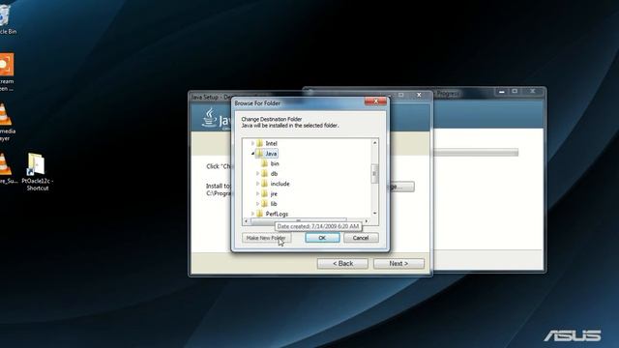The image size is (619, 348).
Task: Click the horizontal scroll left arrow
Action: click(x=247, y=221)
